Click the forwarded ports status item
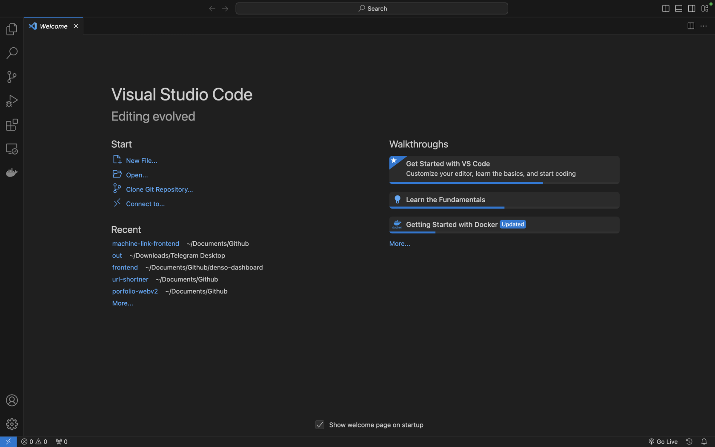 [x=62, y=441]
